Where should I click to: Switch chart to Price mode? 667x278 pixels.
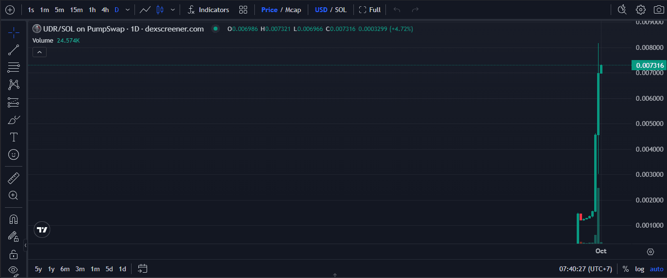[x=269, y=10]
